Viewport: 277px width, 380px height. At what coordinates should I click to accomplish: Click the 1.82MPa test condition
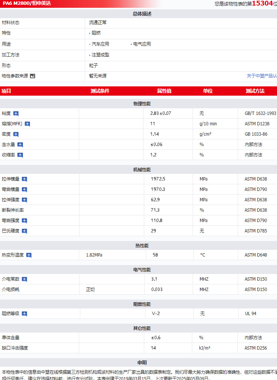tap(94, 255)
